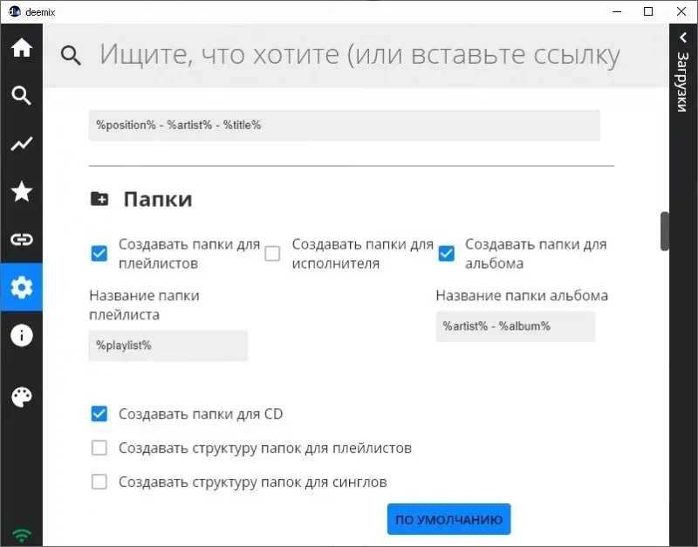Open the Home page in sidebar
698x547 pixels.
[x=21, y=48]
